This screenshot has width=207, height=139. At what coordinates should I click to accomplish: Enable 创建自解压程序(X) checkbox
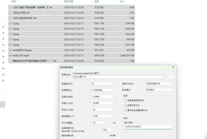[126, 100]
